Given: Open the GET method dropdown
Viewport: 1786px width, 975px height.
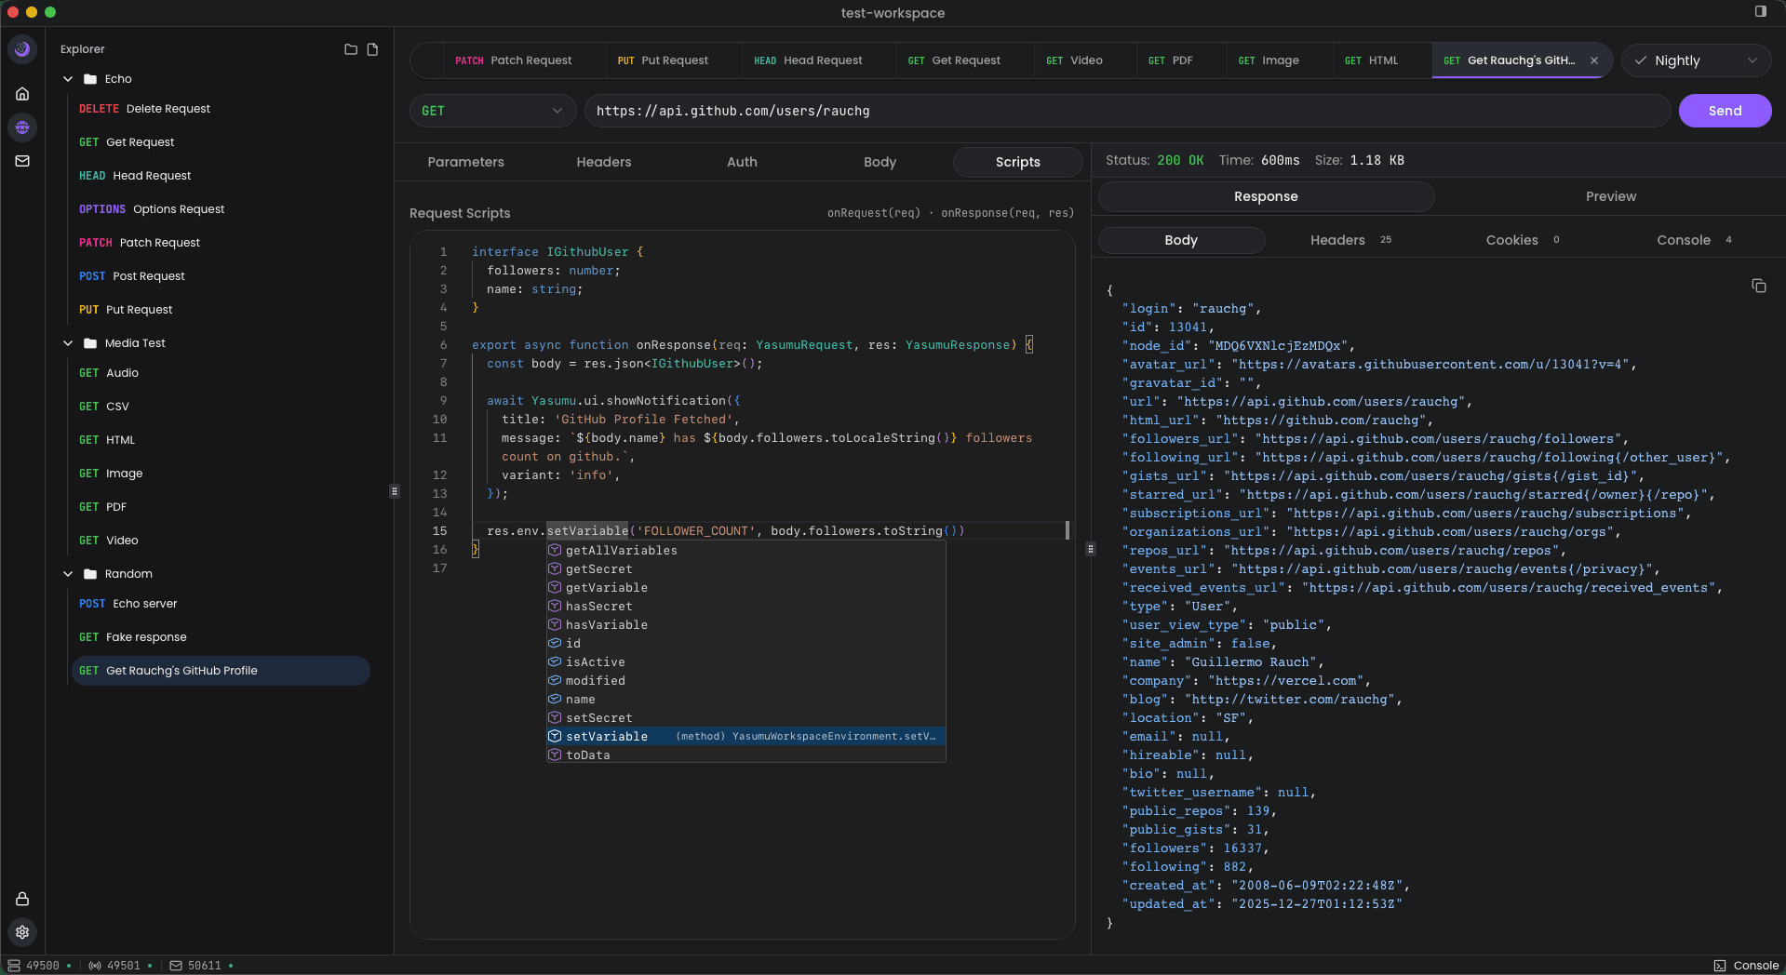Looking at the screenshot, I should click(x=492, y=111).
